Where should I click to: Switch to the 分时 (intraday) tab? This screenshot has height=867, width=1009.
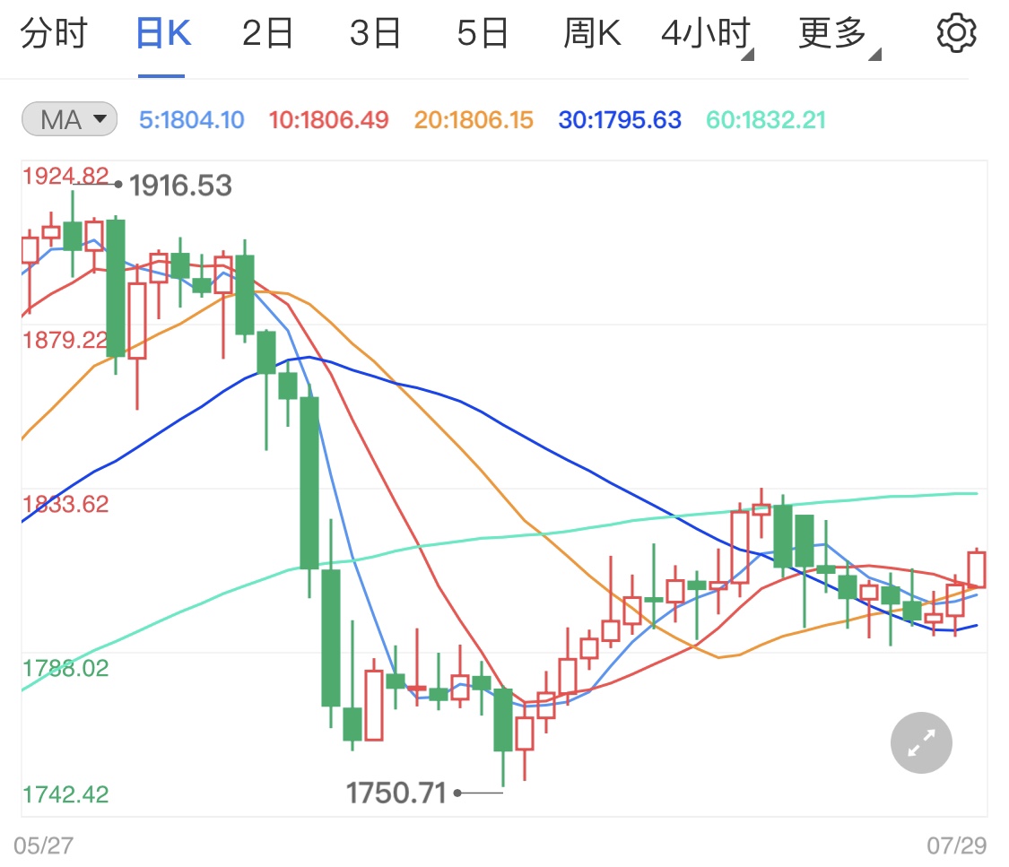(56, 32)
